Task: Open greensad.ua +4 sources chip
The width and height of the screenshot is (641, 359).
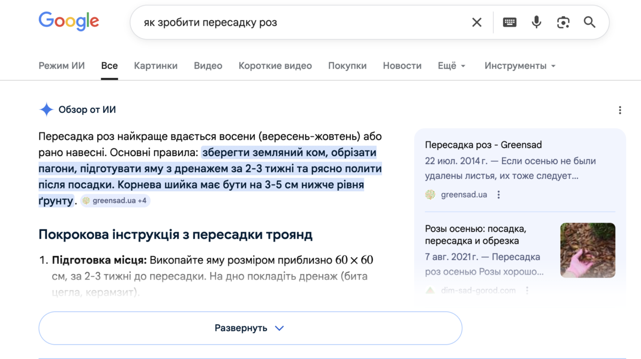Action: [x=115, y=201]
